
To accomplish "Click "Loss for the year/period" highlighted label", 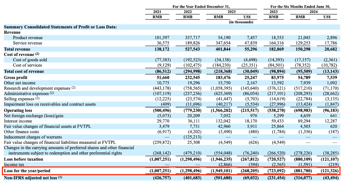I will [27, 171].
